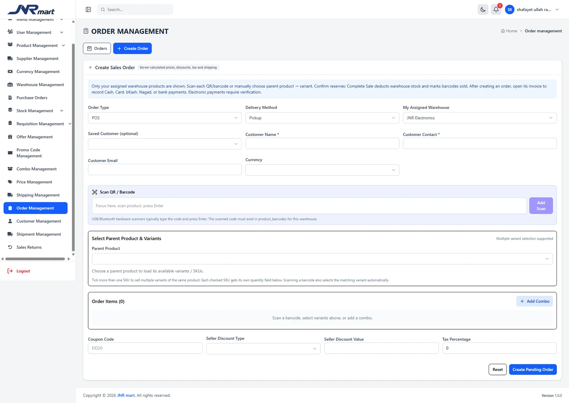Click Create Pending Order button
569x403 pixels.
tap(533, 370)
